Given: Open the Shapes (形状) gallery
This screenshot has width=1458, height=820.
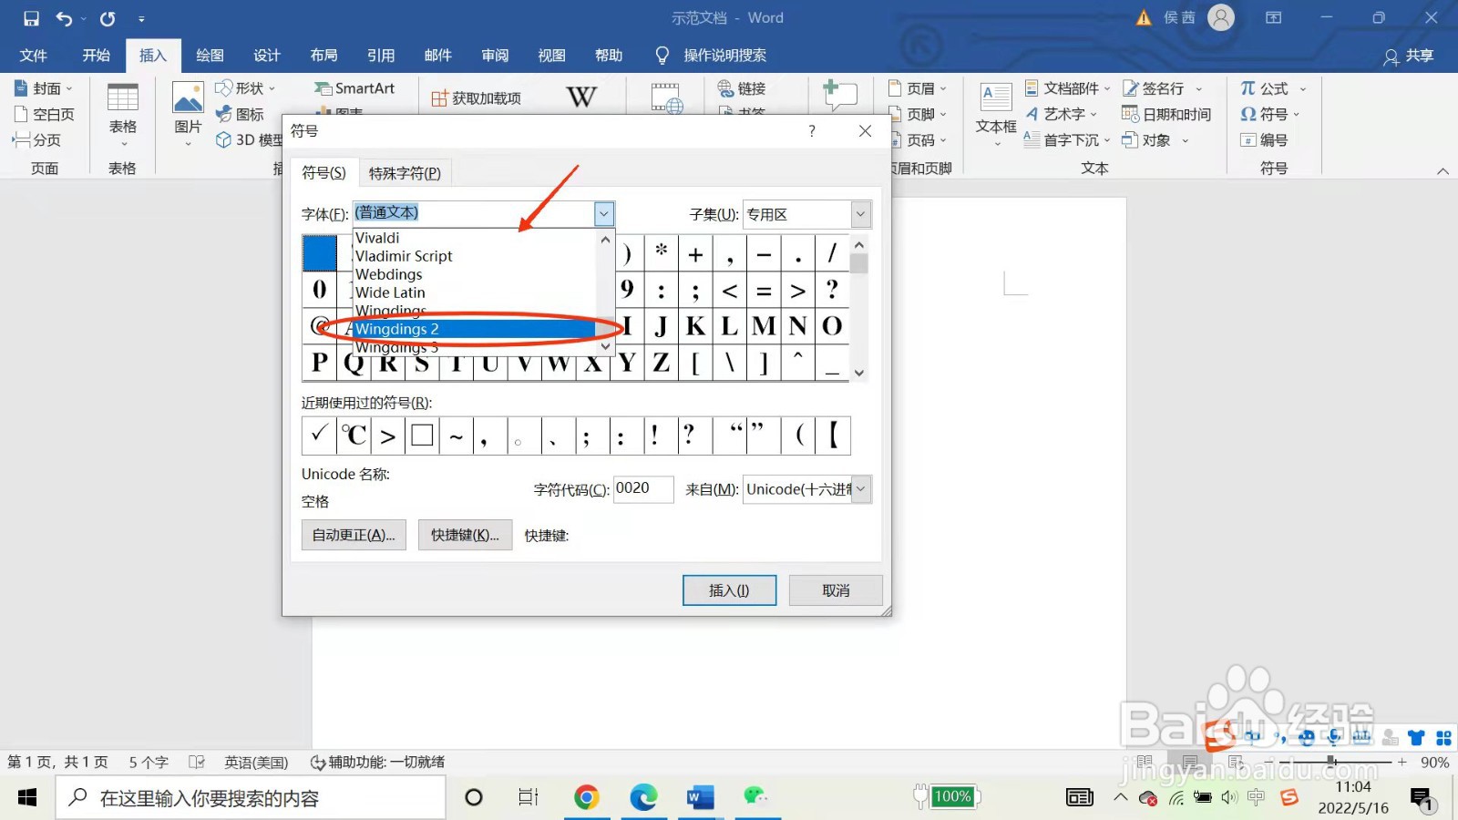Looking at the screenshot, I should click(x=244, y=88).
